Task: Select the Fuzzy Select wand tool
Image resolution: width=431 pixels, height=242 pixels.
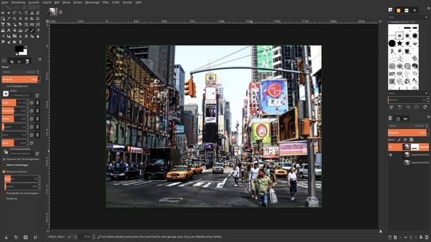Action: coord(20,13)
